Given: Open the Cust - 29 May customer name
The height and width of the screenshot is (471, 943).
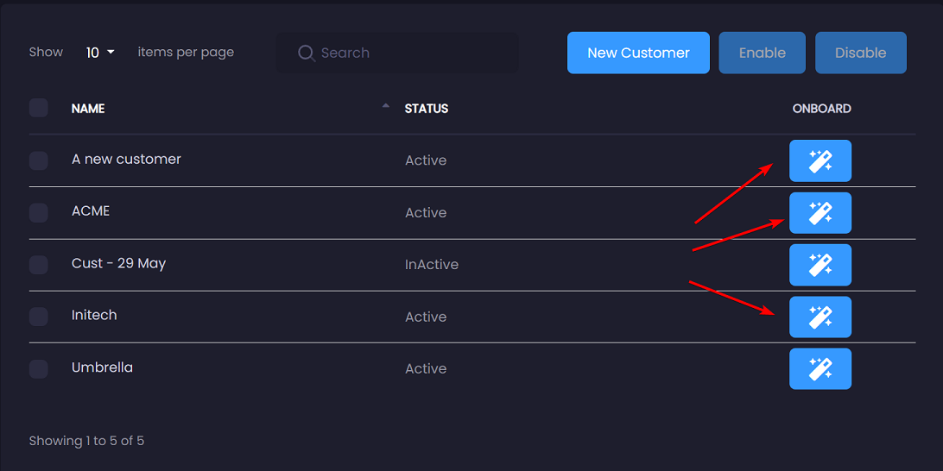Looking at the screenshot, I should [118, 263].
